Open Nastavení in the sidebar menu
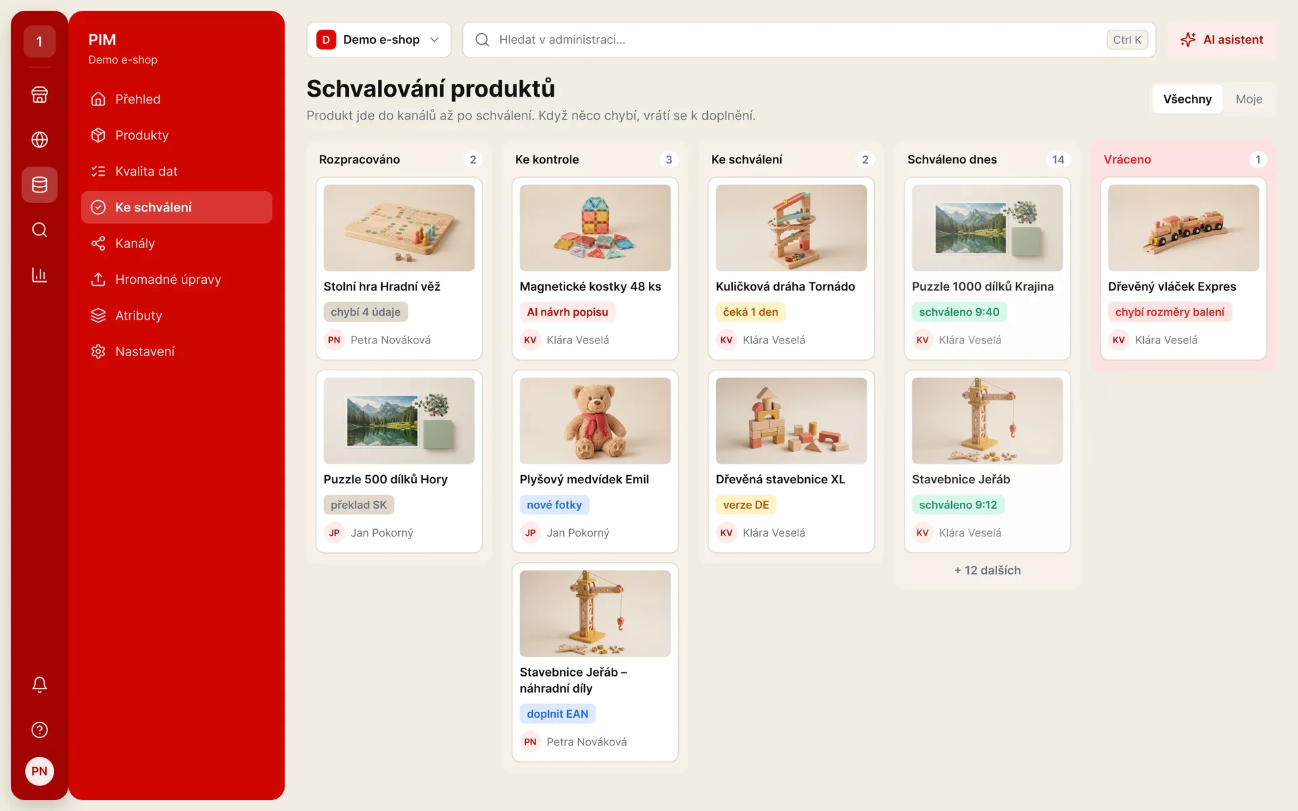 pyautogui.click(x=176, y=351)
